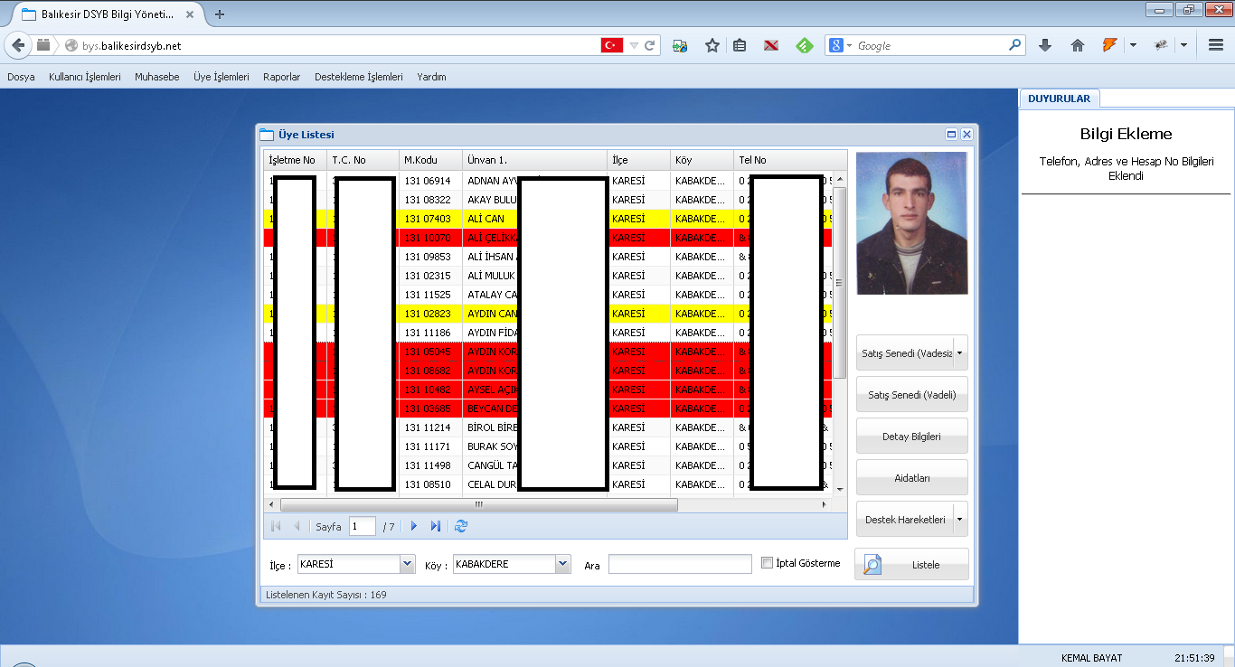Open the Firefox hamburger menu
Screen dimensions: 1235x667
click(x=1216, y=45)
